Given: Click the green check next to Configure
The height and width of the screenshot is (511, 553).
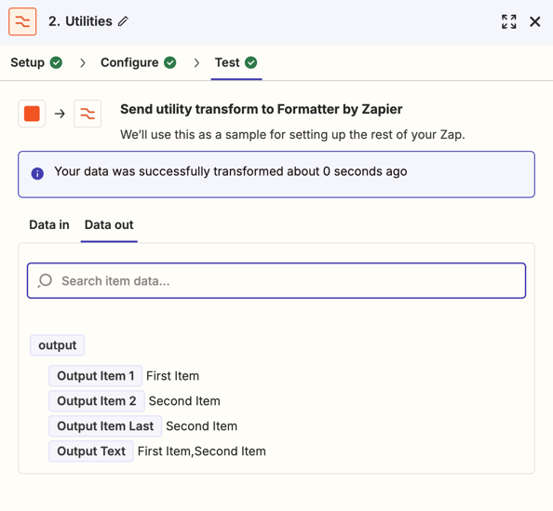Looking at the screenshot, I should [x=170, y=62].
